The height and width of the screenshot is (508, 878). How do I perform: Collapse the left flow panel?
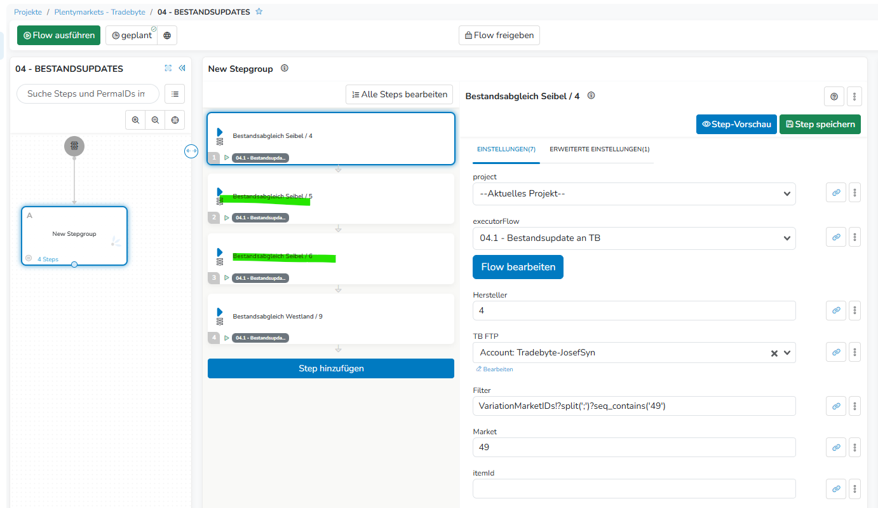tap(182, 68)
